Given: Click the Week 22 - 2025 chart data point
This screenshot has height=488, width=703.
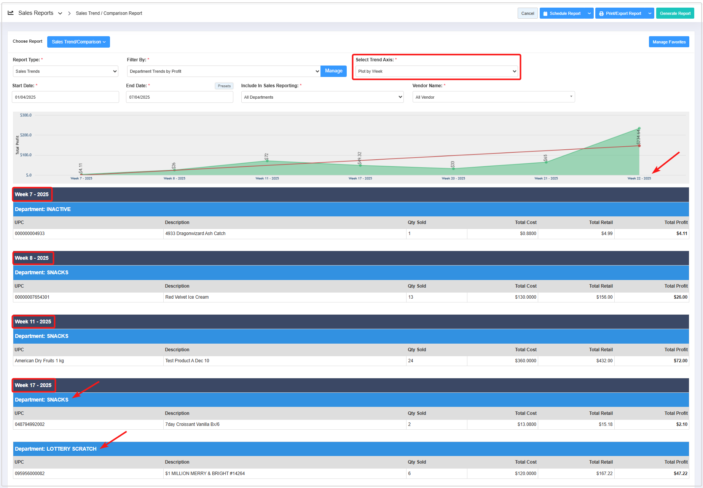Looking at the screenshot, I should coord(639,128).
